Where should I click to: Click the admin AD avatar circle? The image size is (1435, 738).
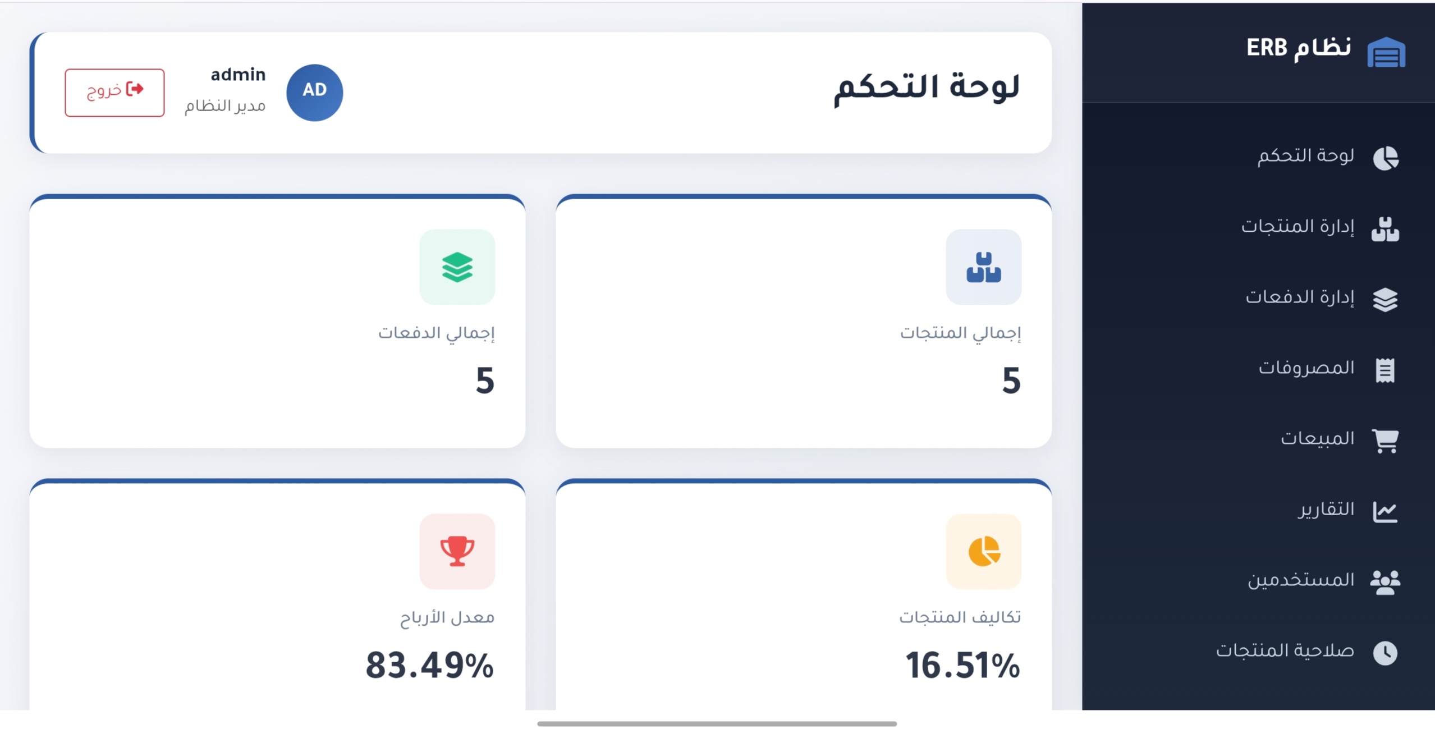pos(315,92)
